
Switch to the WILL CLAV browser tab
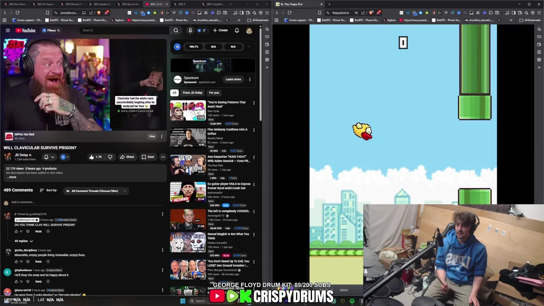pyautogui.click(x=156, y=4)
